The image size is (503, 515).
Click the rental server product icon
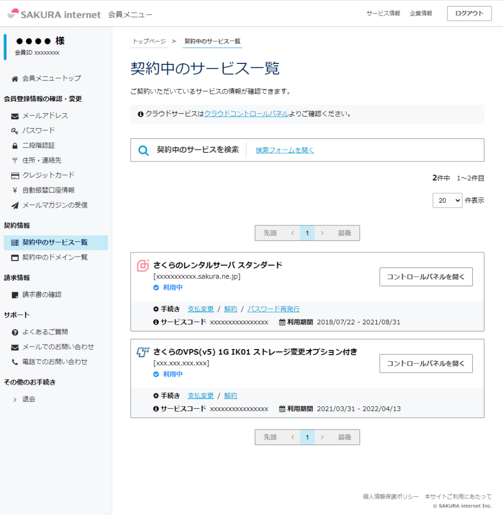click(x=143, y=266)
